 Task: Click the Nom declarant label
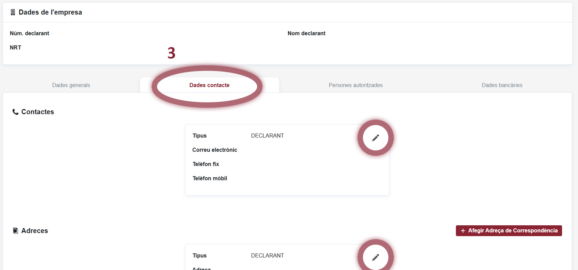306,33
